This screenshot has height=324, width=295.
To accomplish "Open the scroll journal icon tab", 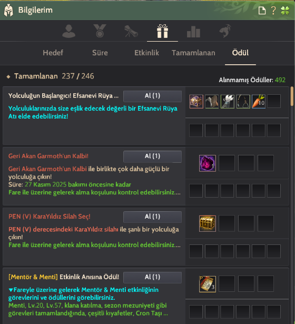I will pyautogui.click(x=131, y=31).
